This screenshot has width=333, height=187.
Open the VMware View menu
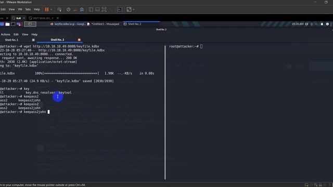click(x=11, y=9)
